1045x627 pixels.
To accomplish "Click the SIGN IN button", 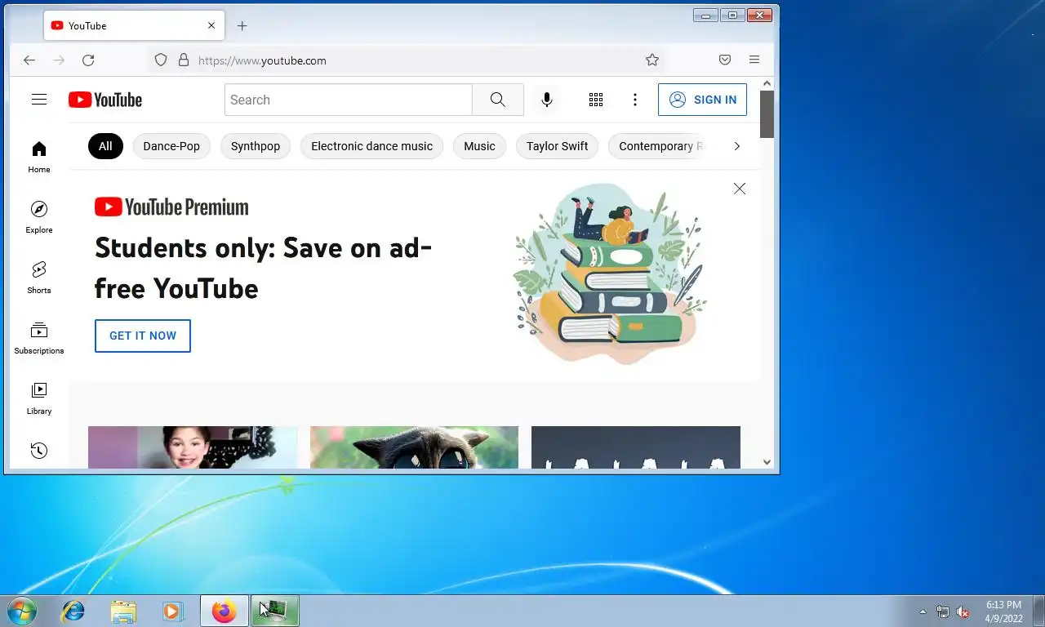I will coord(702,100).
